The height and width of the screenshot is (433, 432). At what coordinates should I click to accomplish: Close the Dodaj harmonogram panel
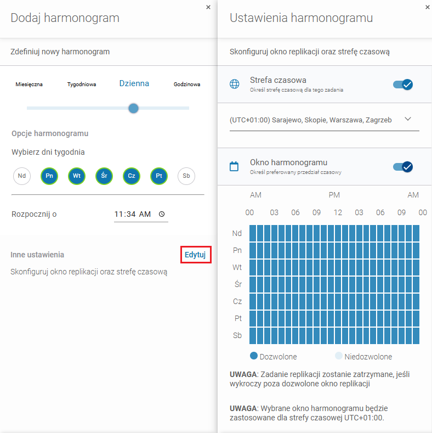coord(208,7)
